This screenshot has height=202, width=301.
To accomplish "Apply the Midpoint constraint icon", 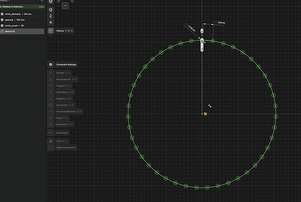I will click(51, 99).
